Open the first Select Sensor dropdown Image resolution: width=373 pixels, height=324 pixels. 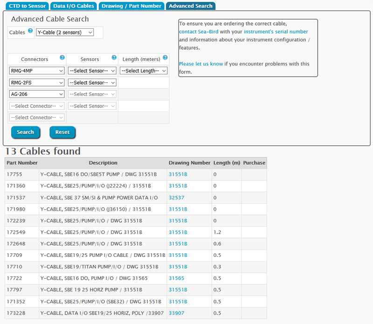pos(92,70)
